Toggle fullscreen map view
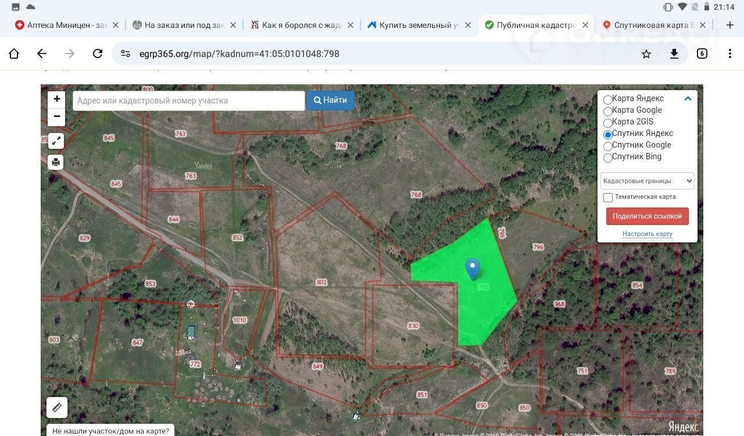Image resolution: width=744 pixels, height=436 pixels. click(x=56, y=141)
